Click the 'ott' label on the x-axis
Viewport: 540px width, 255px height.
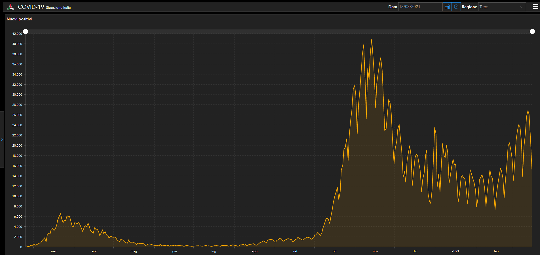click(x=335, y=251)
